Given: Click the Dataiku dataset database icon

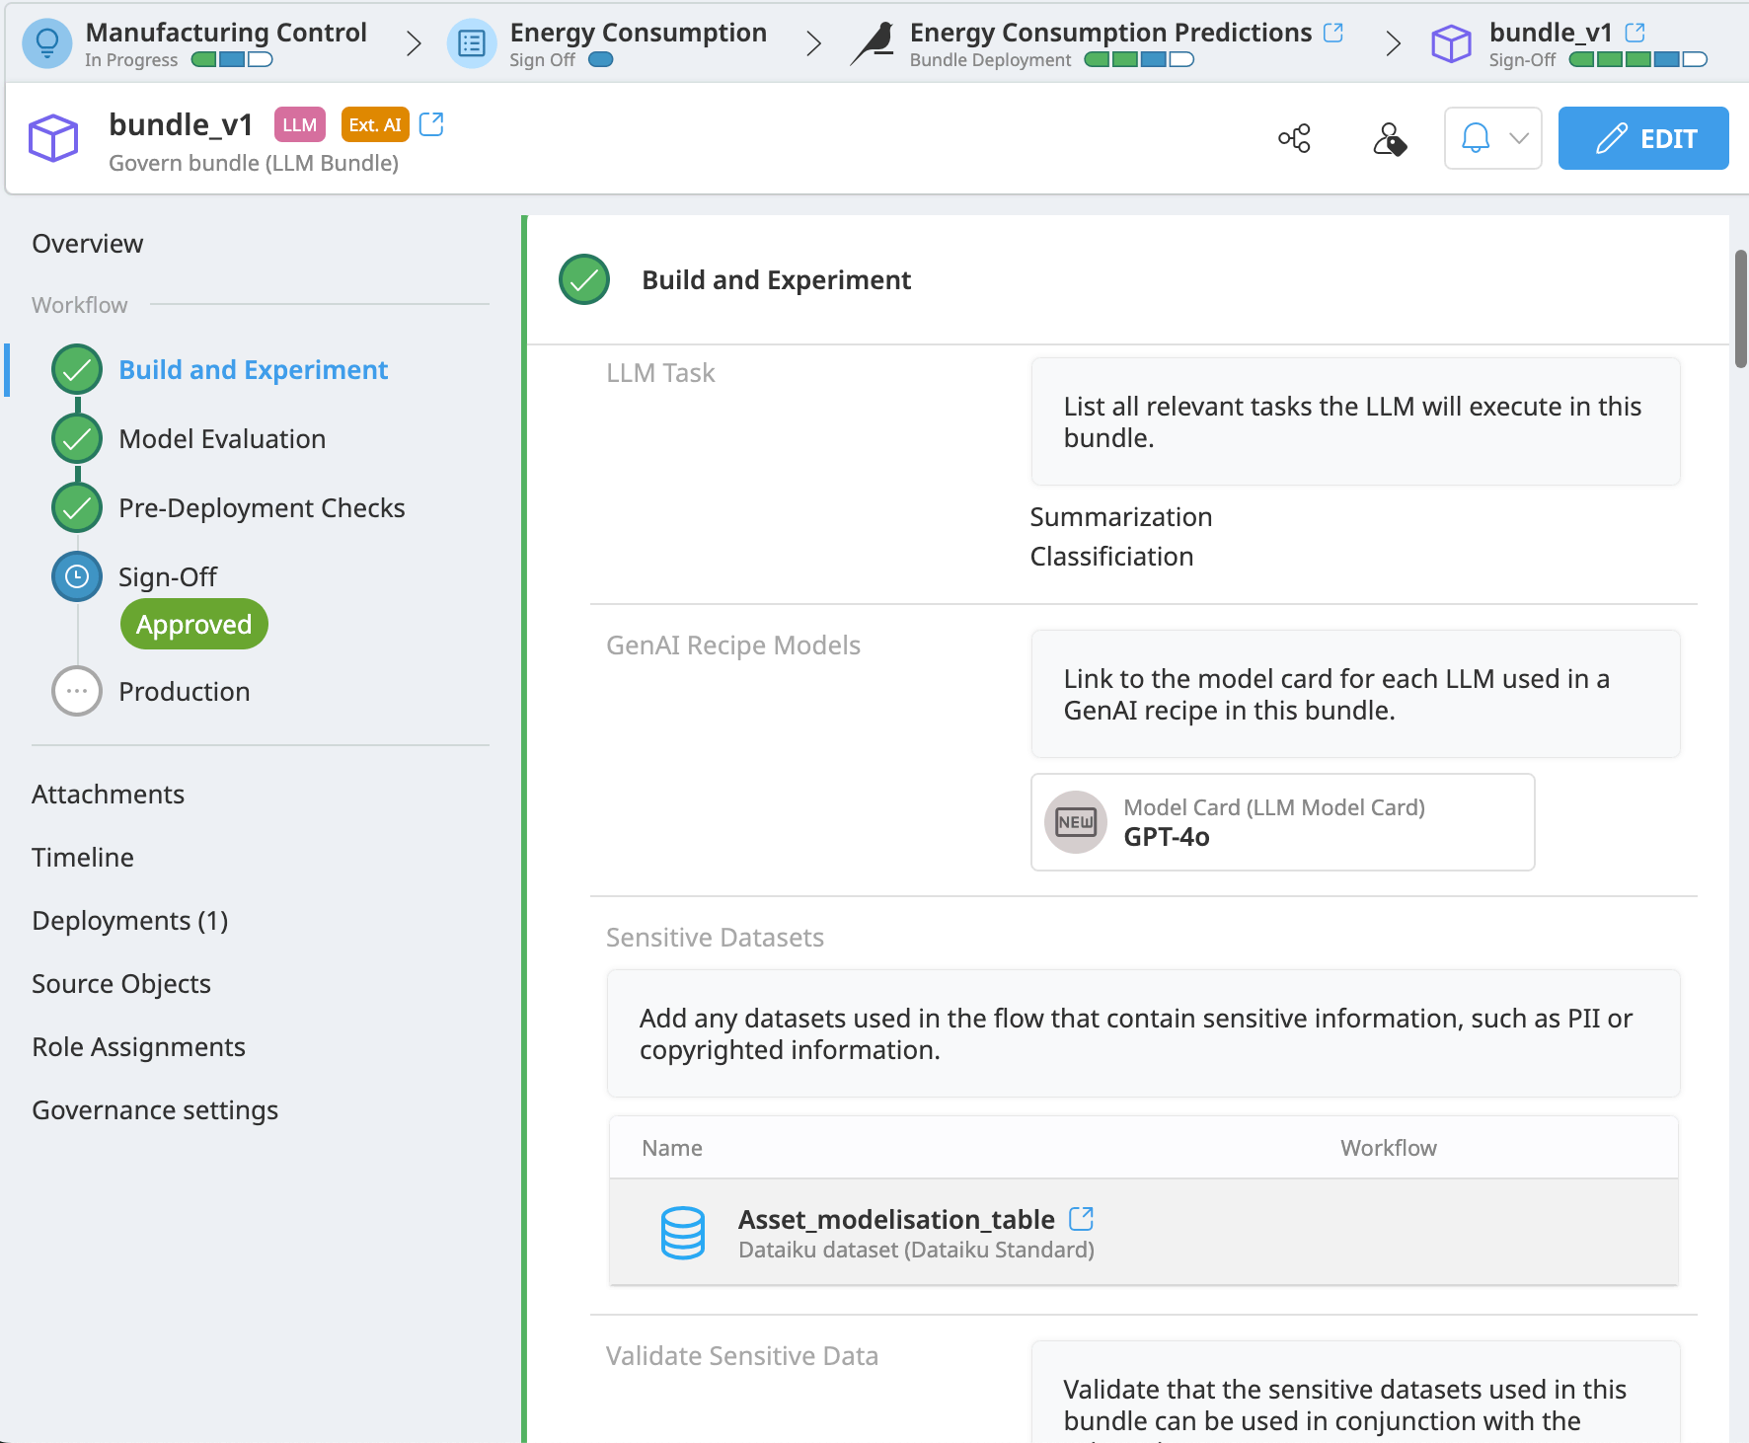Looking at the screenshot, I should [x=682, y=1233].
